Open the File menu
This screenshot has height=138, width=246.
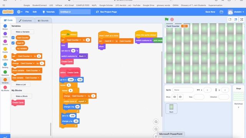pos(27,12)
